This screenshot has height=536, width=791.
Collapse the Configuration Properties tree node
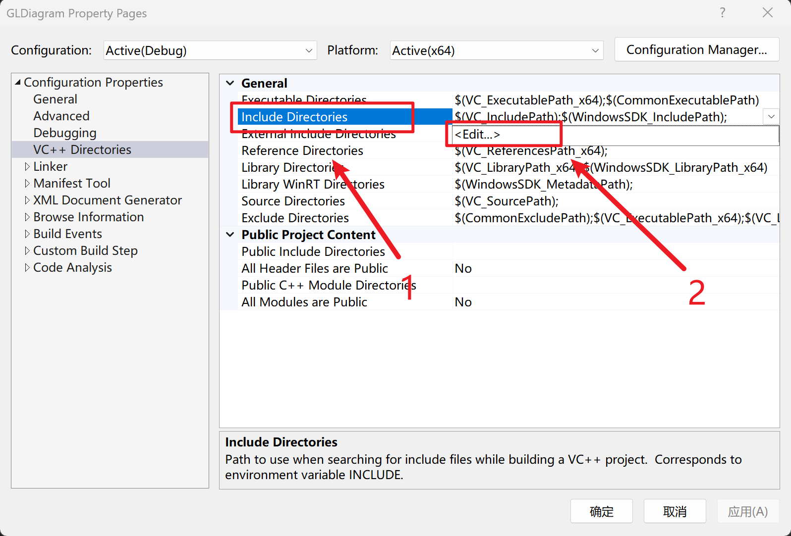click(18, 82)
